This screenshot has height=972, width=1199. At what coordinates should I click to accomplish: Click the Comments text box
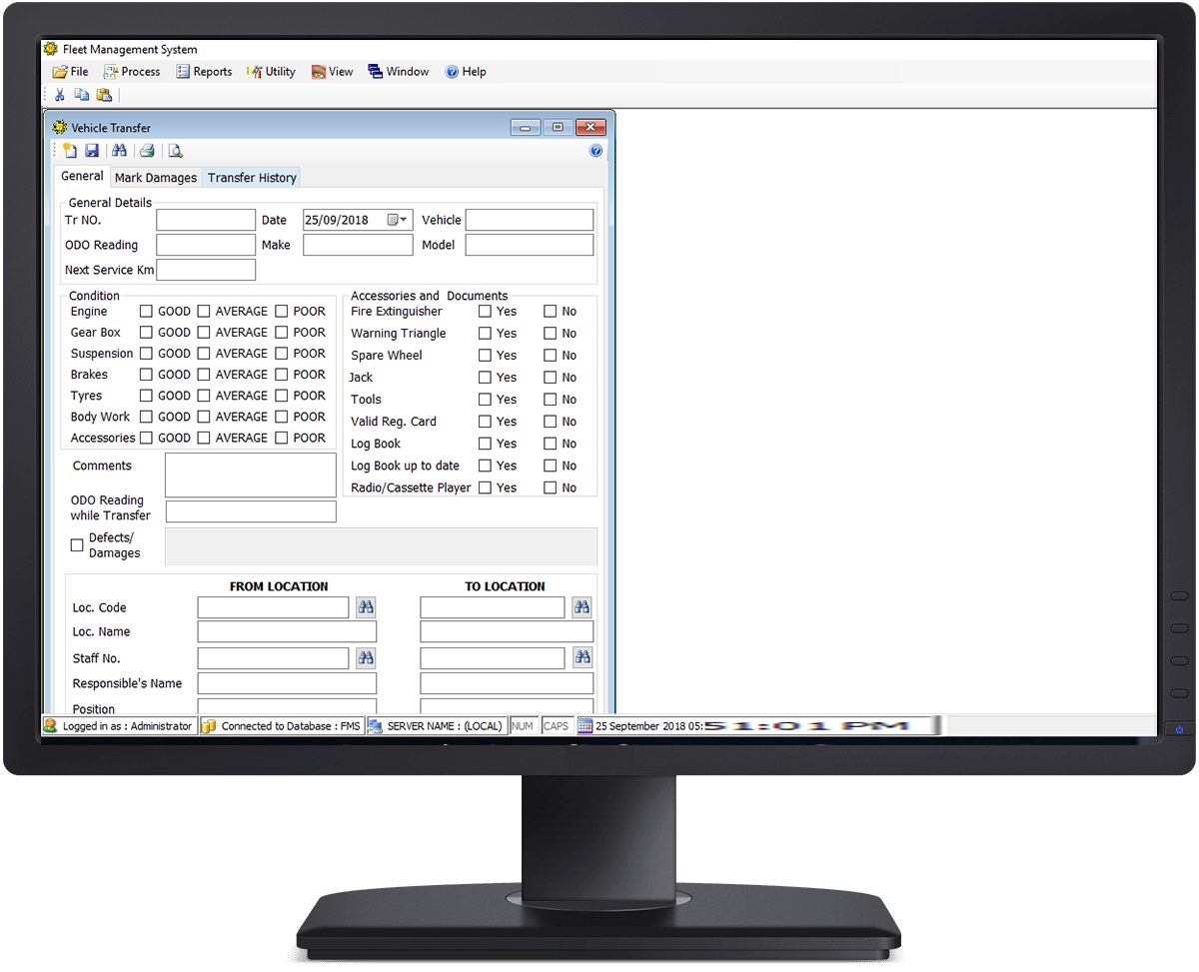pyautogui.click(x=250, y=475)
